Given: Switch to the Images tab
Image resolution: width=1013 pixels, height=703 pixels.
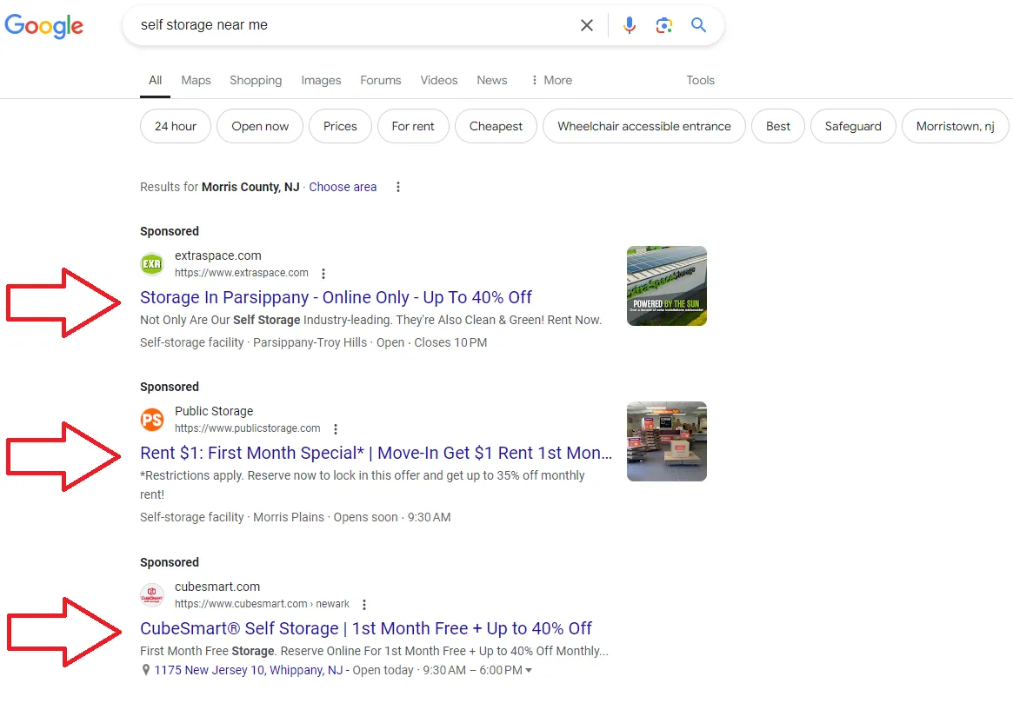Looking at the screenshot, I should [321, 80].
